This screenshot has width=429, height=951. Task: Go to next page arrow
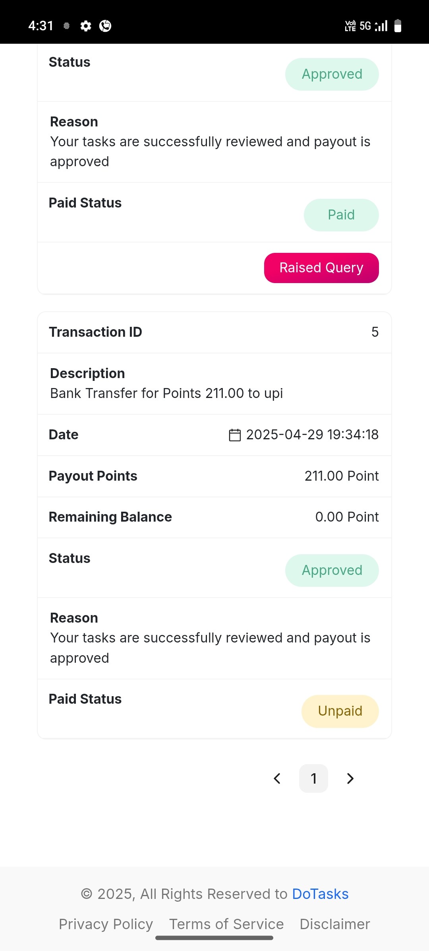click(350, 778)
